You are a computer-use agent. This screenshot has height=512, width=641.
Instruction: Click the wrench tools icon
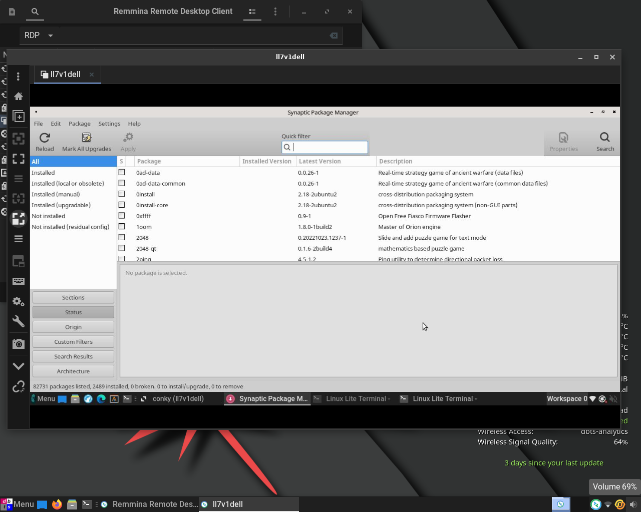(x=19, y=321)
